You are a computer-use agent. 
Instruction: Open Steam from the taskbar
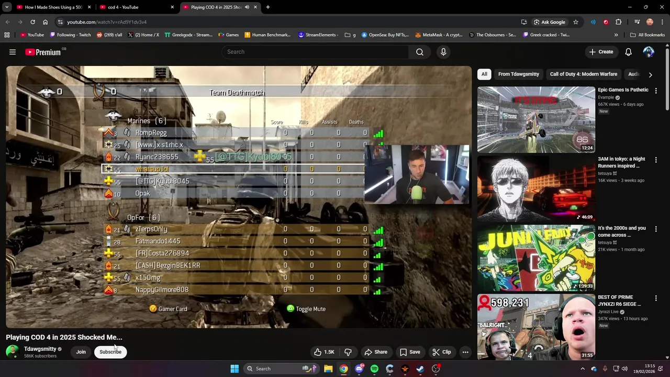420,369
